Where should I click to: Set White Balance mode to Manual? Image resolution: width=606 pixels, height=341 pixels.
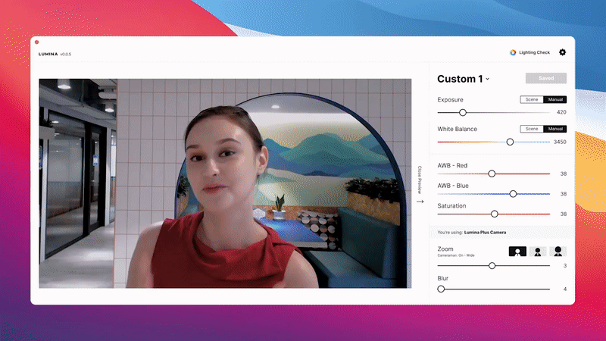click(555, 129)
